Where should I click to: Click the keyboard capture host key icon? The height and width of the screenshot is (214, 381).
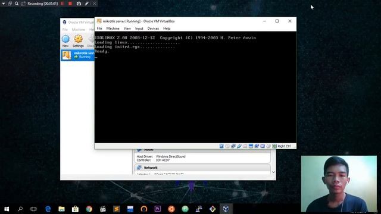coord(274,146)
